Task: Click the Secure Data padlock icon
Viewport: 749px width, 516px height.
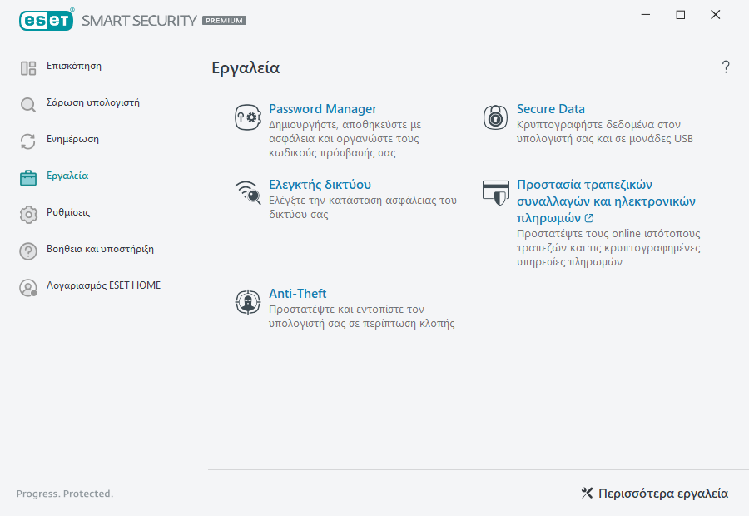Action: pyautogui.click(x=495, y=117)
